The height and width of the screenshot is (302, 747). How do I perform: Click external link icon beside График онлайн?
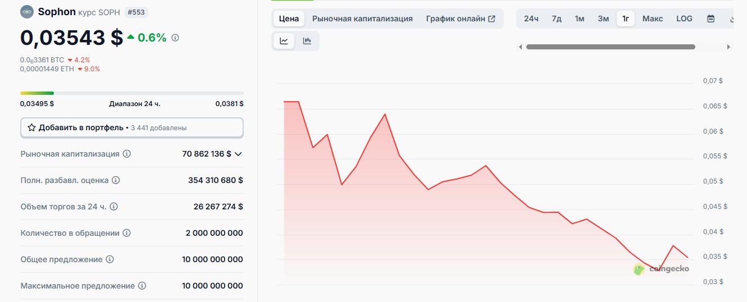pyautogui.click(x=492, y=19)
